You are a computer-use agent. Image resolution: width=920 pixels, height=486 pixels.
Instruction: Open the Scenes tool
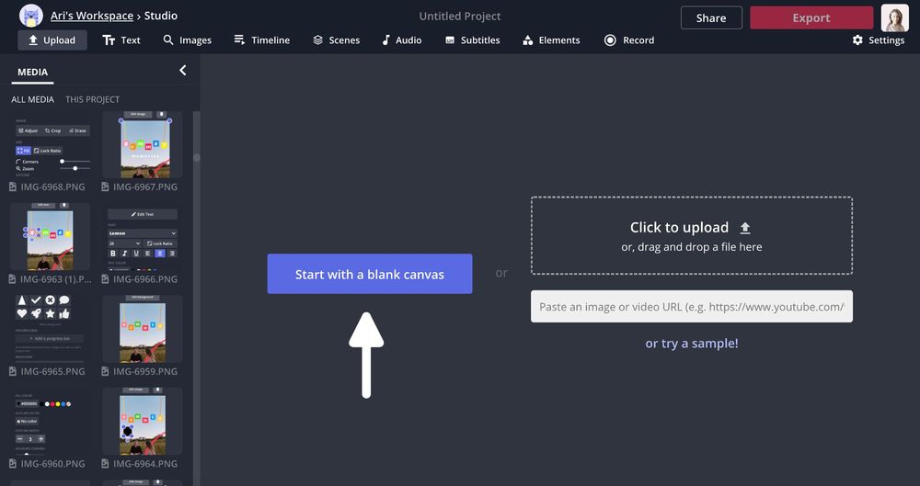pos(336,40)
